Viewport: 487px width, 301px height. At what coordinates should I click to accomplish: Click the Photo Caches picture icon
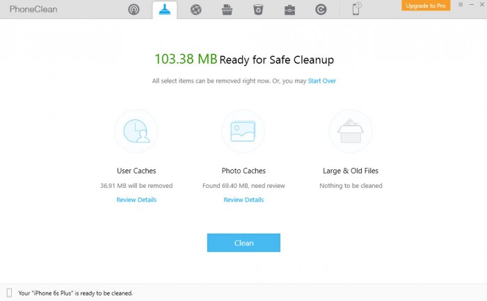coord(243,131)
